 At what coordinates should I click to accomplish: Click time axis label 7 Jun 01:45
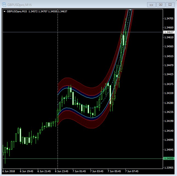click(79, 171)
